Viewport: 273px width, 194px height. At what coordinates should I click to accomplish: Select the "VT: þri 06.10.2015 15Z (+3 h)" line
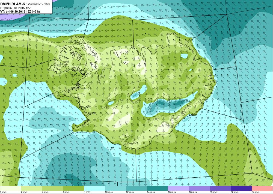click(x=20, y=11)
